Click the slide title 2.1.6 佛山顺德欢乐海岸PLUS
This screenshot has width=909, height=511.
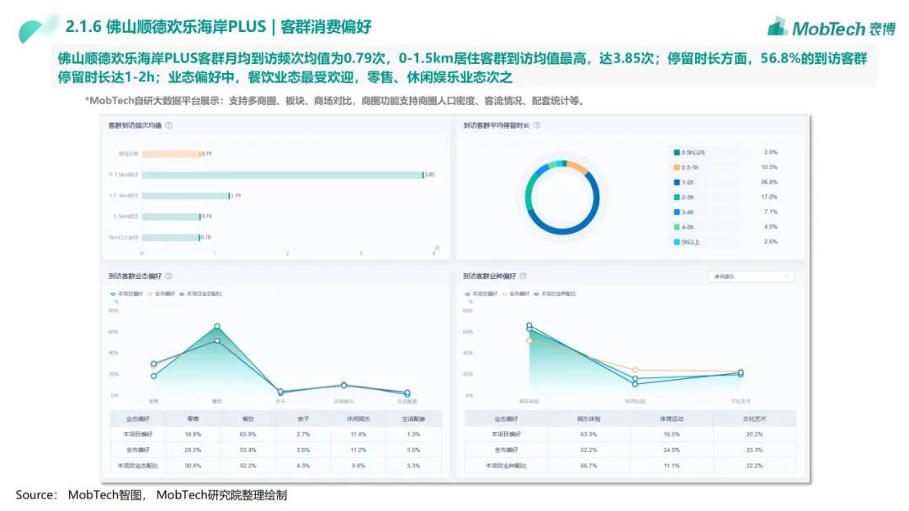point(165,27)
